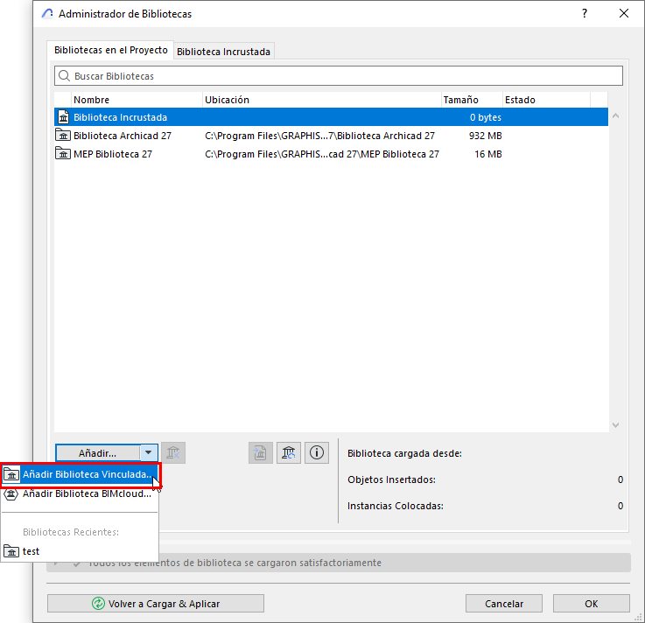Screen dimensions: 645x623
Task: Sort by Estado column header
Action: click(546, 100)
